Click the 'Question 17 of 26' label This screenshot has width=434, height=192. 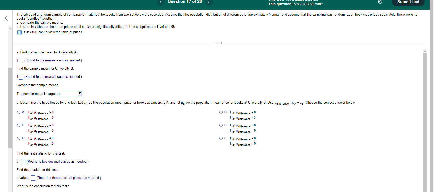pyautogui.click(x=185, y=2)
